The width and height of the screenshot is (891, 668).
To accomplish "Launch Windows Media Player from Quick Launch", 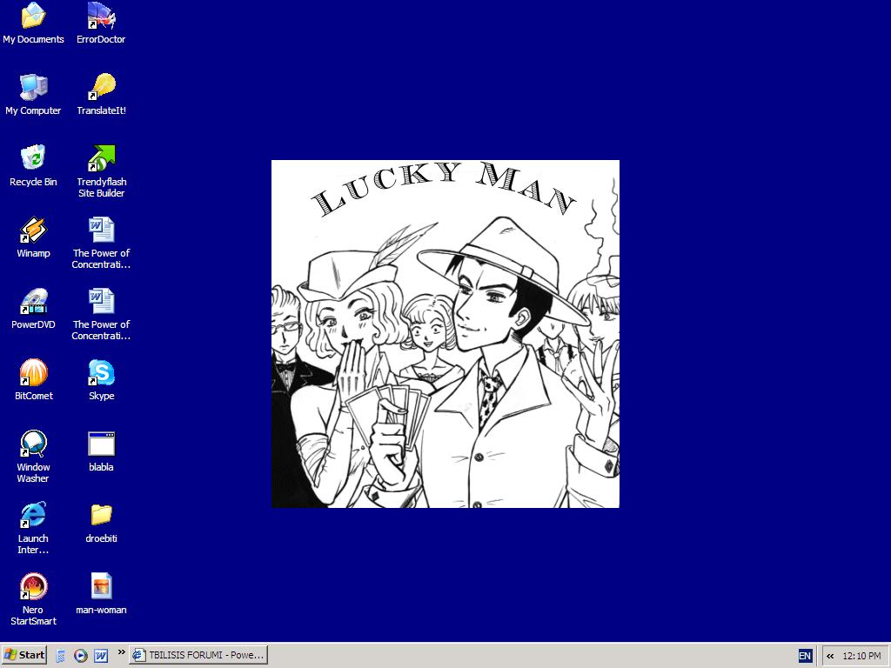I will pyautogui.click(x=81, y=656).
